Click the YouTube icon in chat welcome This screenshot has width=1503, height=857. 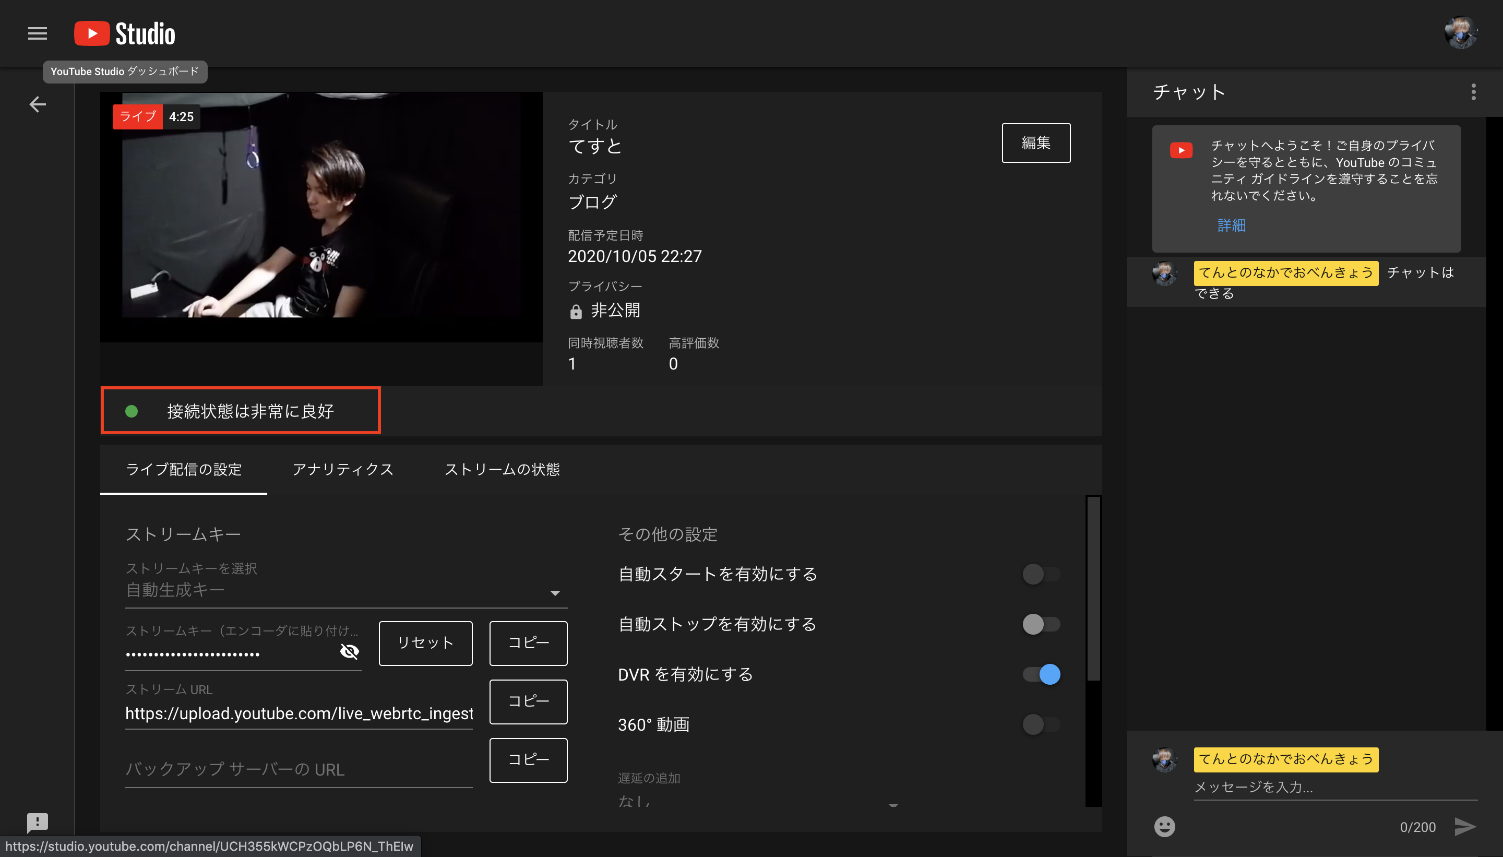(x=1181, y=150)
